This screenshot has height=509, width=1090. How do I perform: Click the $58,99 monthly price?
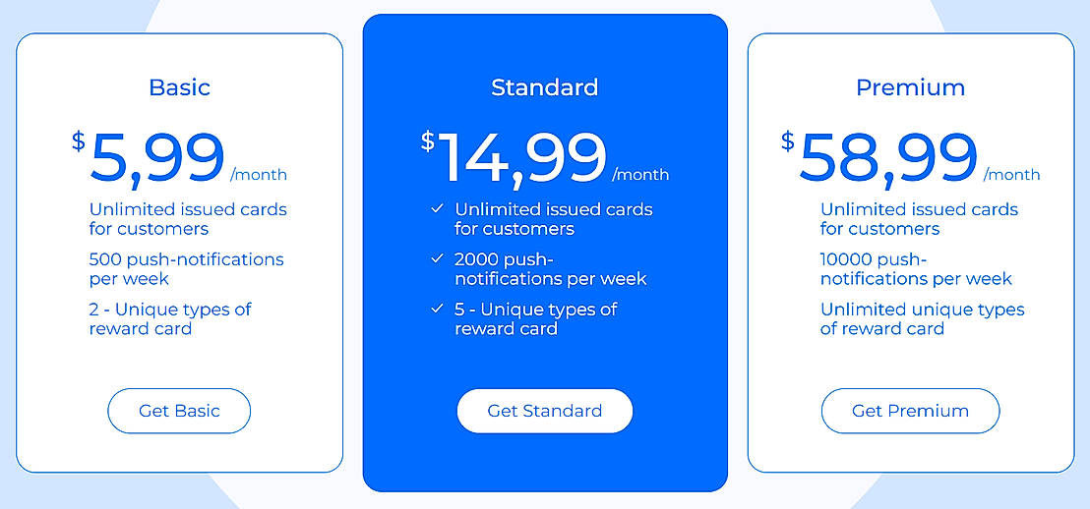tap(888, 157)
